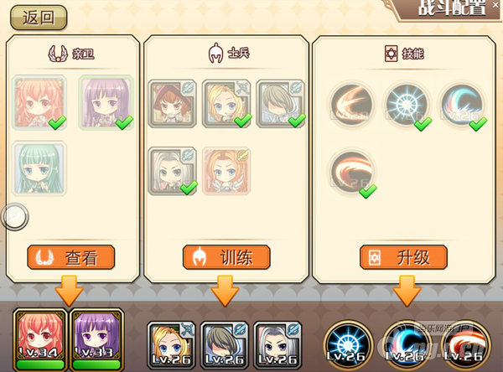This screenshot has width=503, height=372.
Task: Open the 技能 skill panel header
Action: click(404, 54)
